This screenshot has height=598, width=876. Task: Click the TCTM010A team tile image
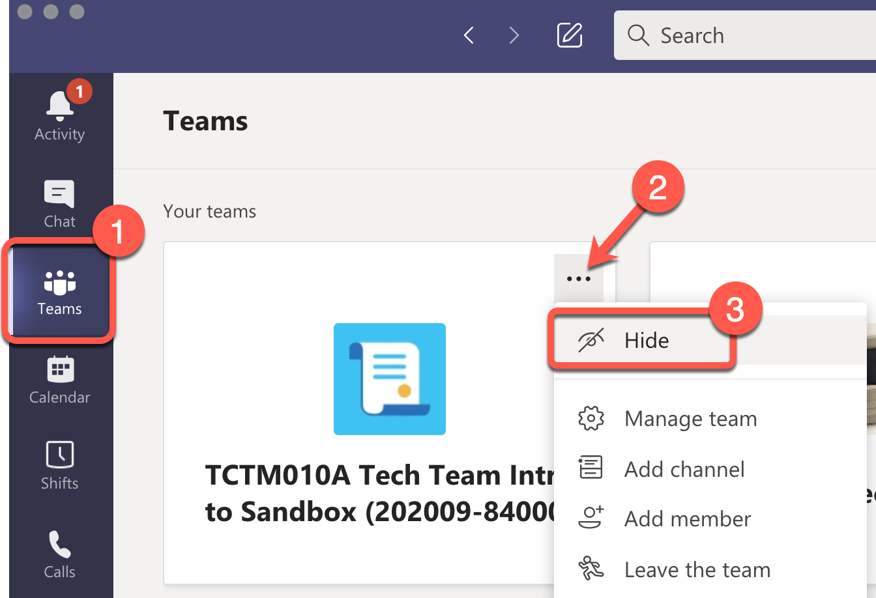coord(389,378)
